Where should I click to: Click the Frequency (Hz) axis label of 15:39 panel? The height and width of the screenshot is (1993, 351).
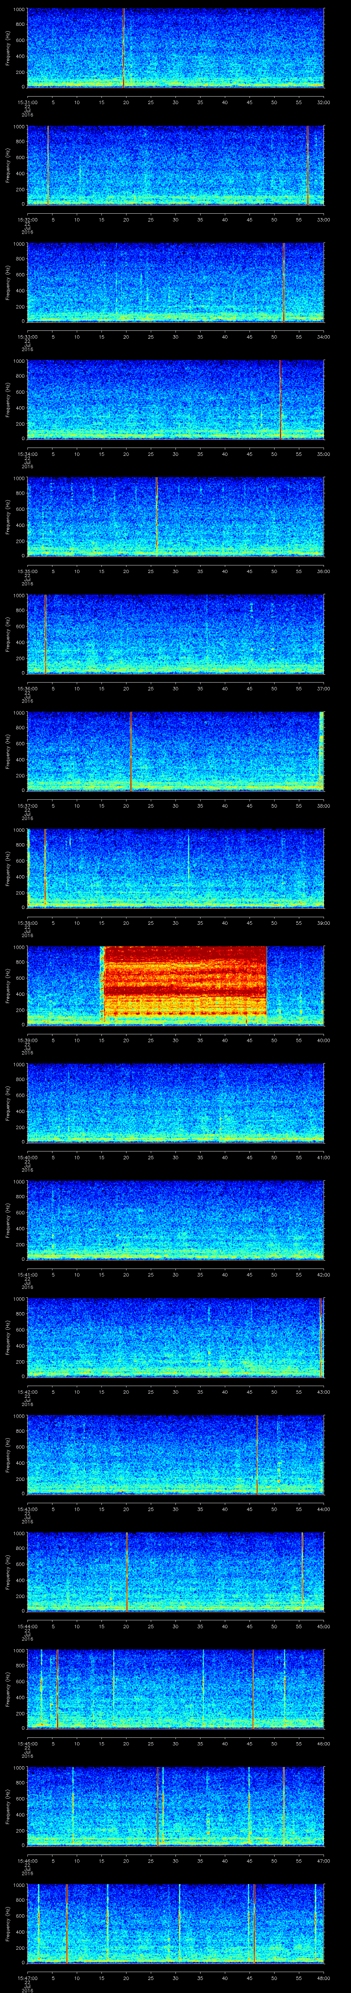click(8, 985)
